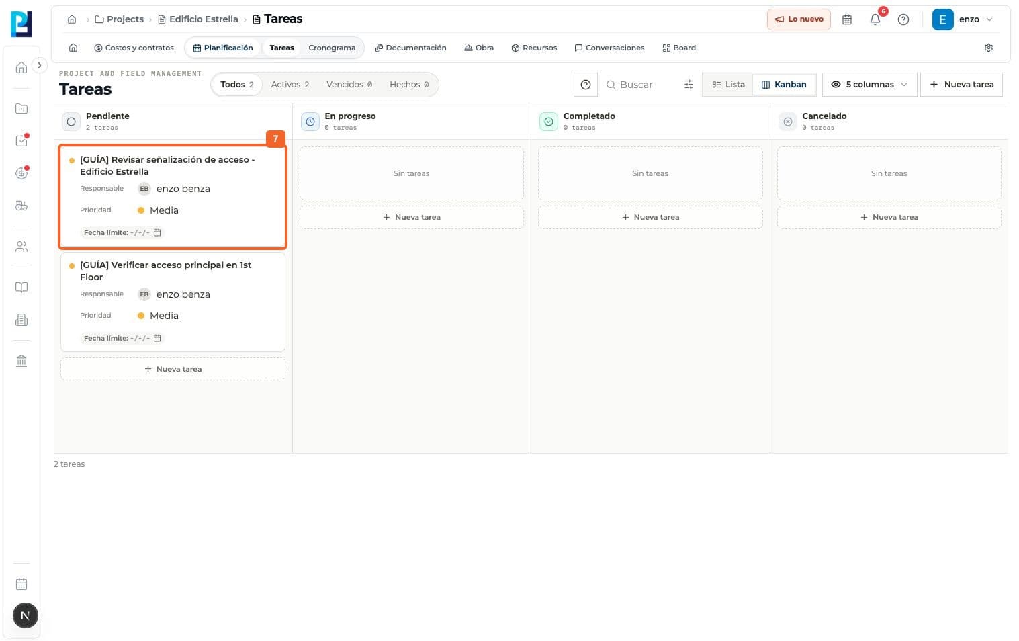Screen dimensions: 1019x641
Task: Open the Conversaciones tab
Action: [609, 48]
